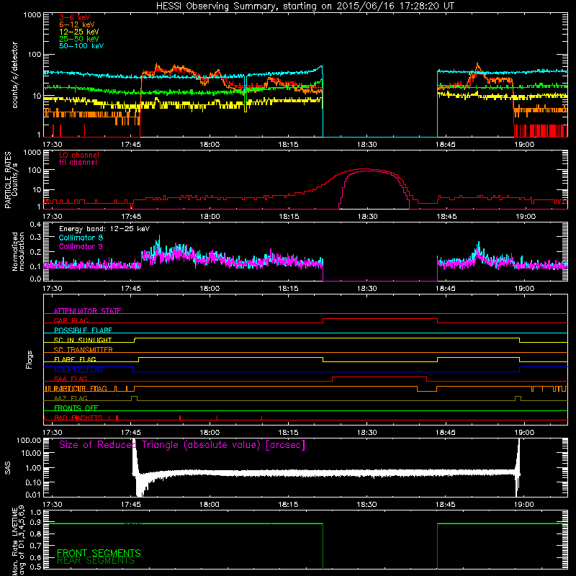Click the FRONT SEGMENTS legend label

click(99, 553)
